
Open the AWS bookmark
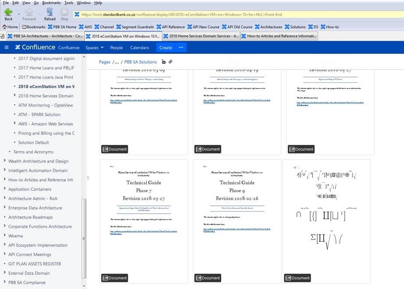85,27
